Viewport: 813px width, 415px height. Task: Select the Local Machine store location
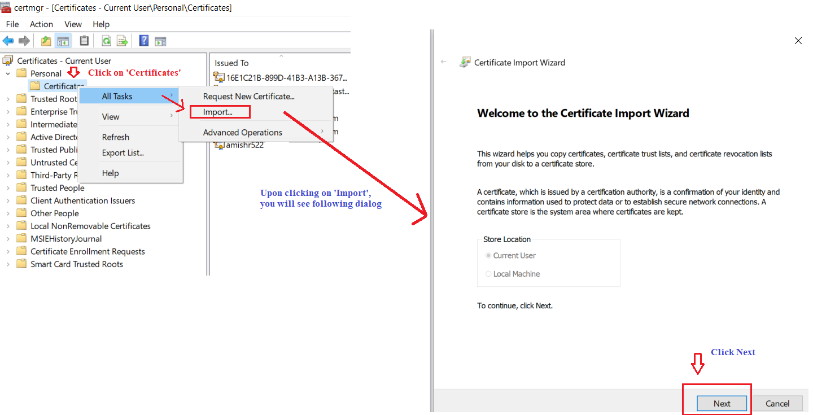488,273
